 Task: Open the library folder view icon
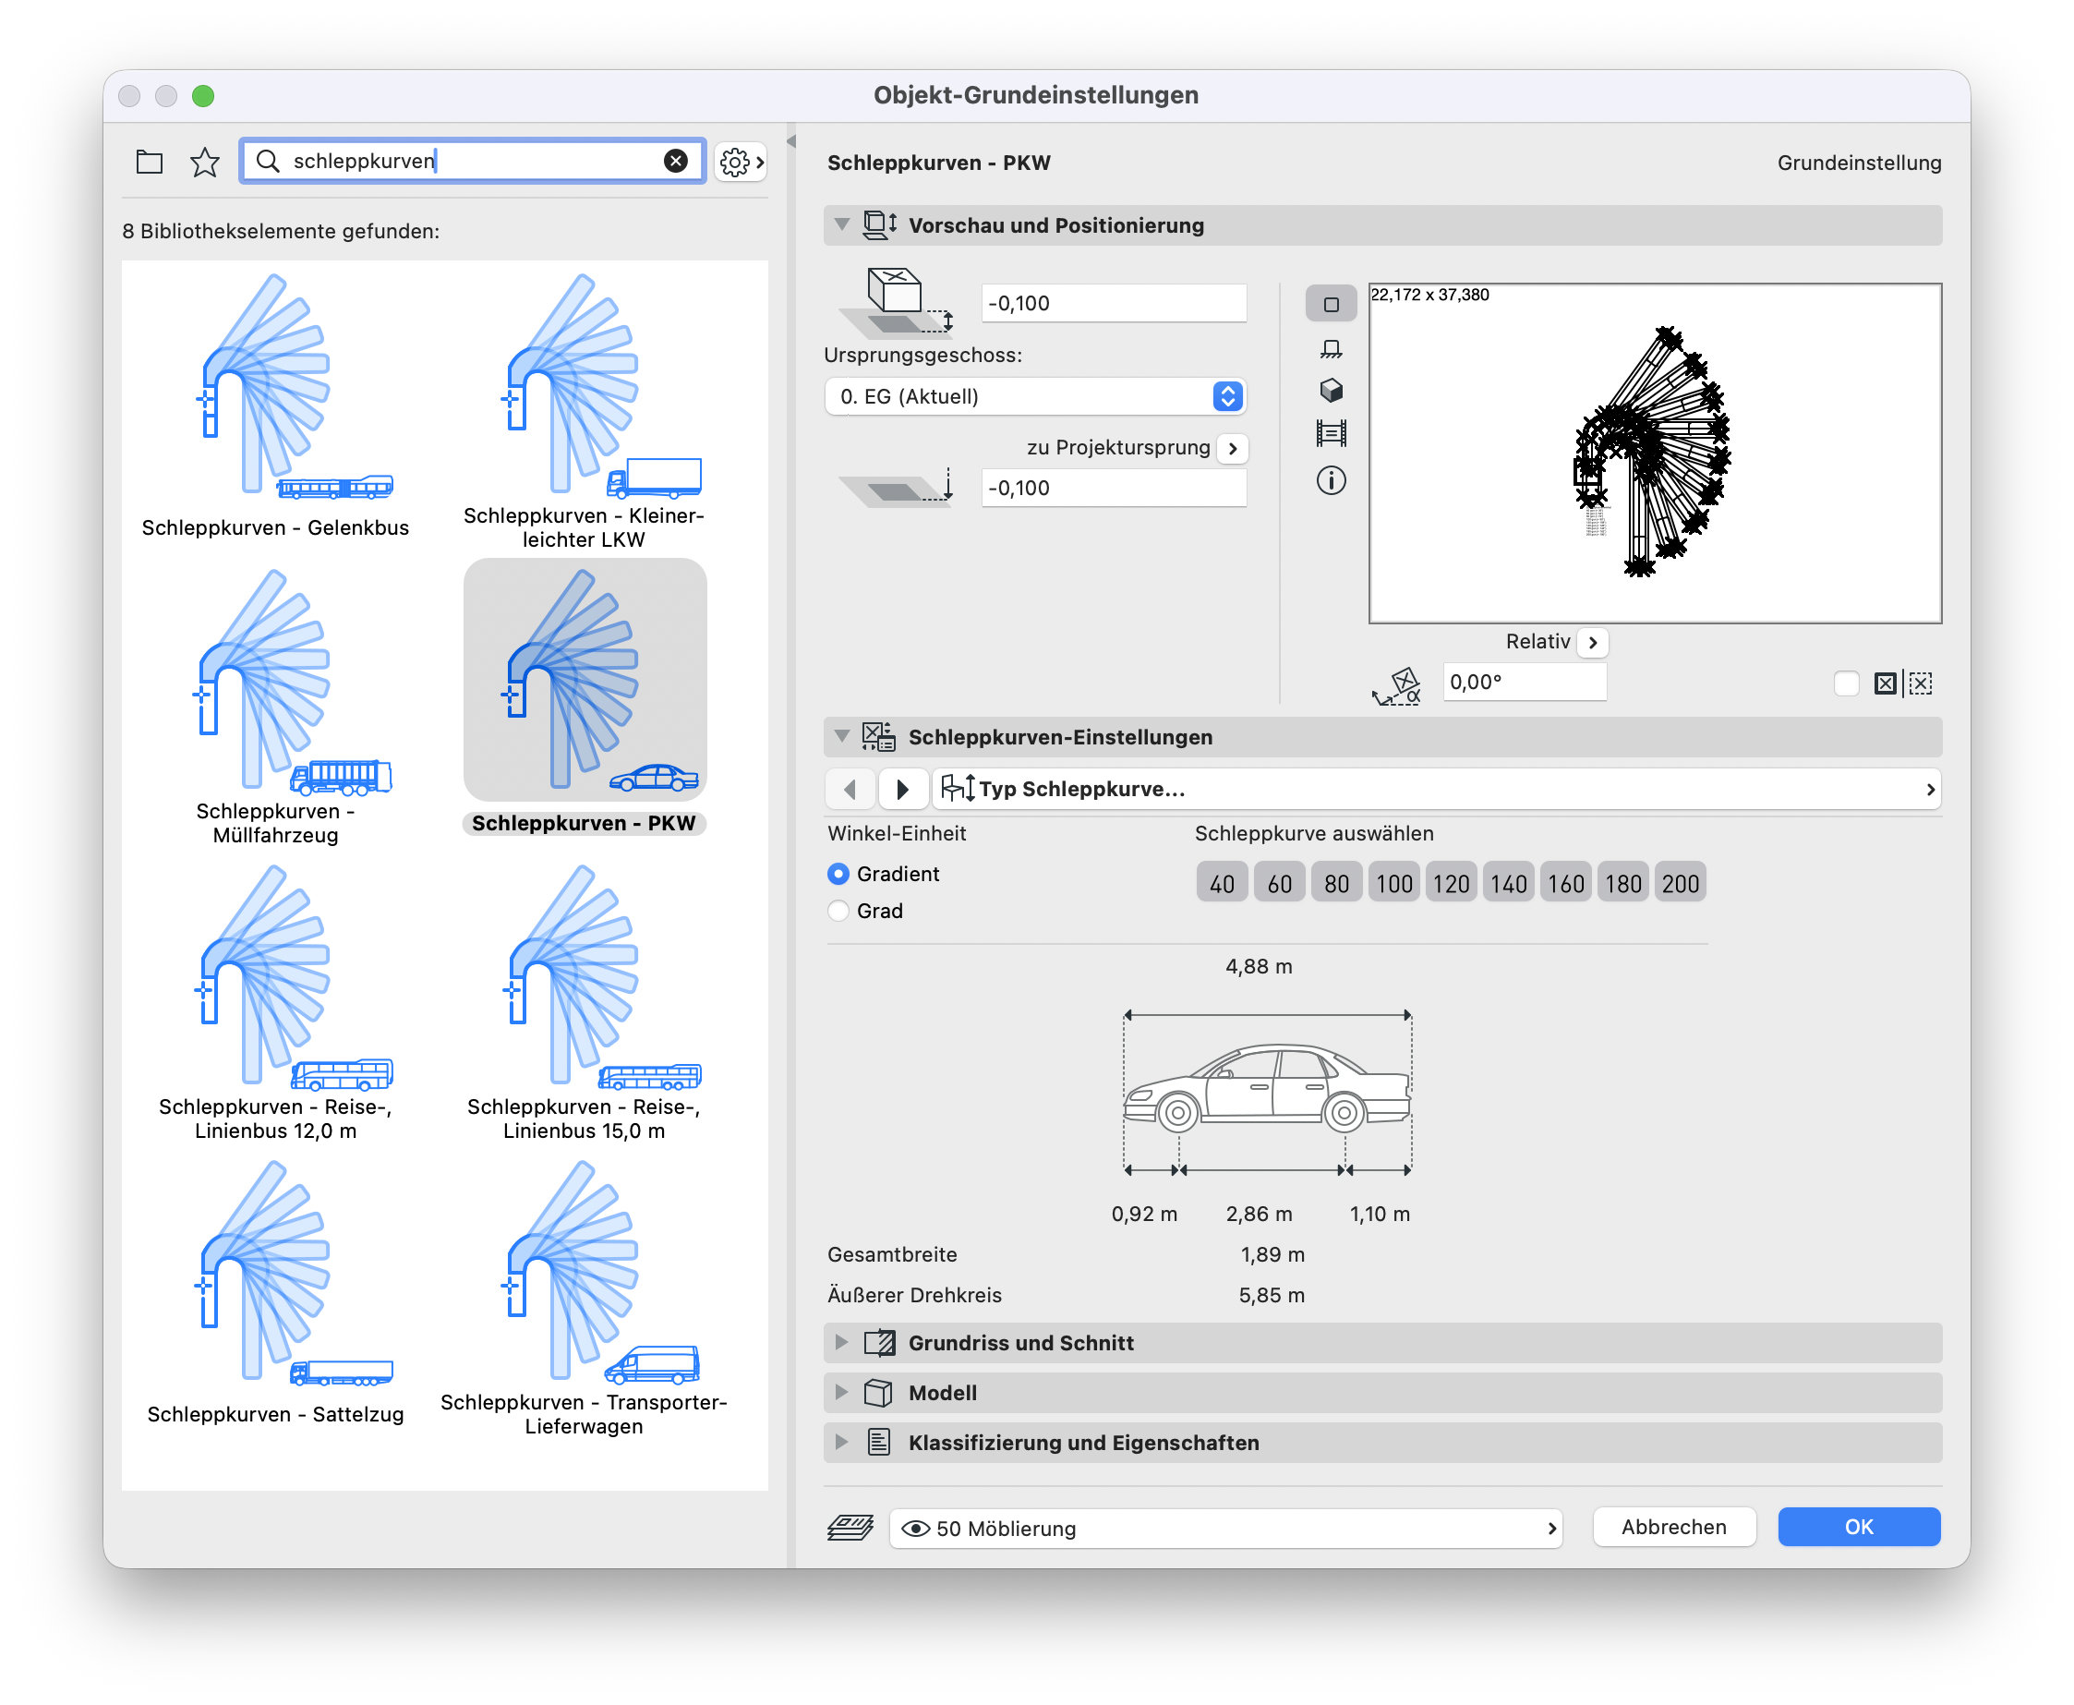[150, 161]
